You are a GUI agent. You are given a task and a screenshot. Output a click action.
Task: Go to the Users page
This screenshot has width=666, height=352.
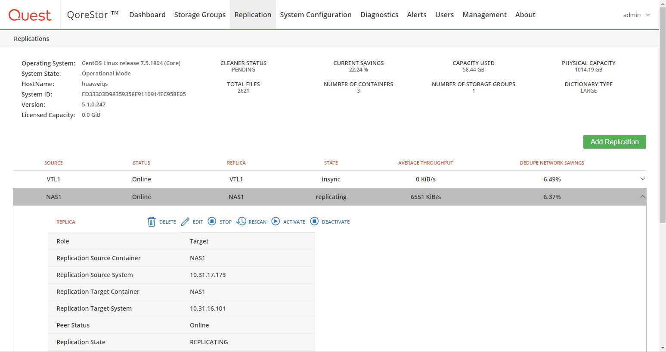point(444,15)
